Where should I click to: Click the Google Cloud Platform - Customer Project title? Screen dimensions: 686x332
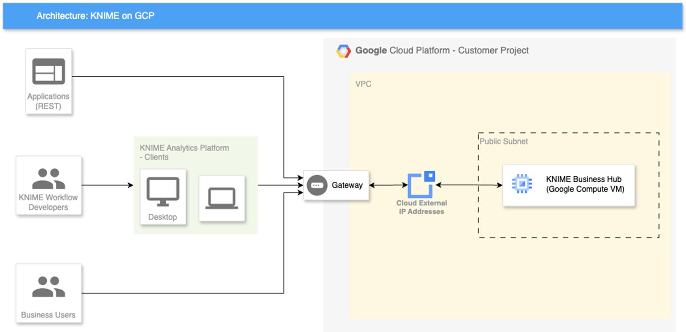442,51
